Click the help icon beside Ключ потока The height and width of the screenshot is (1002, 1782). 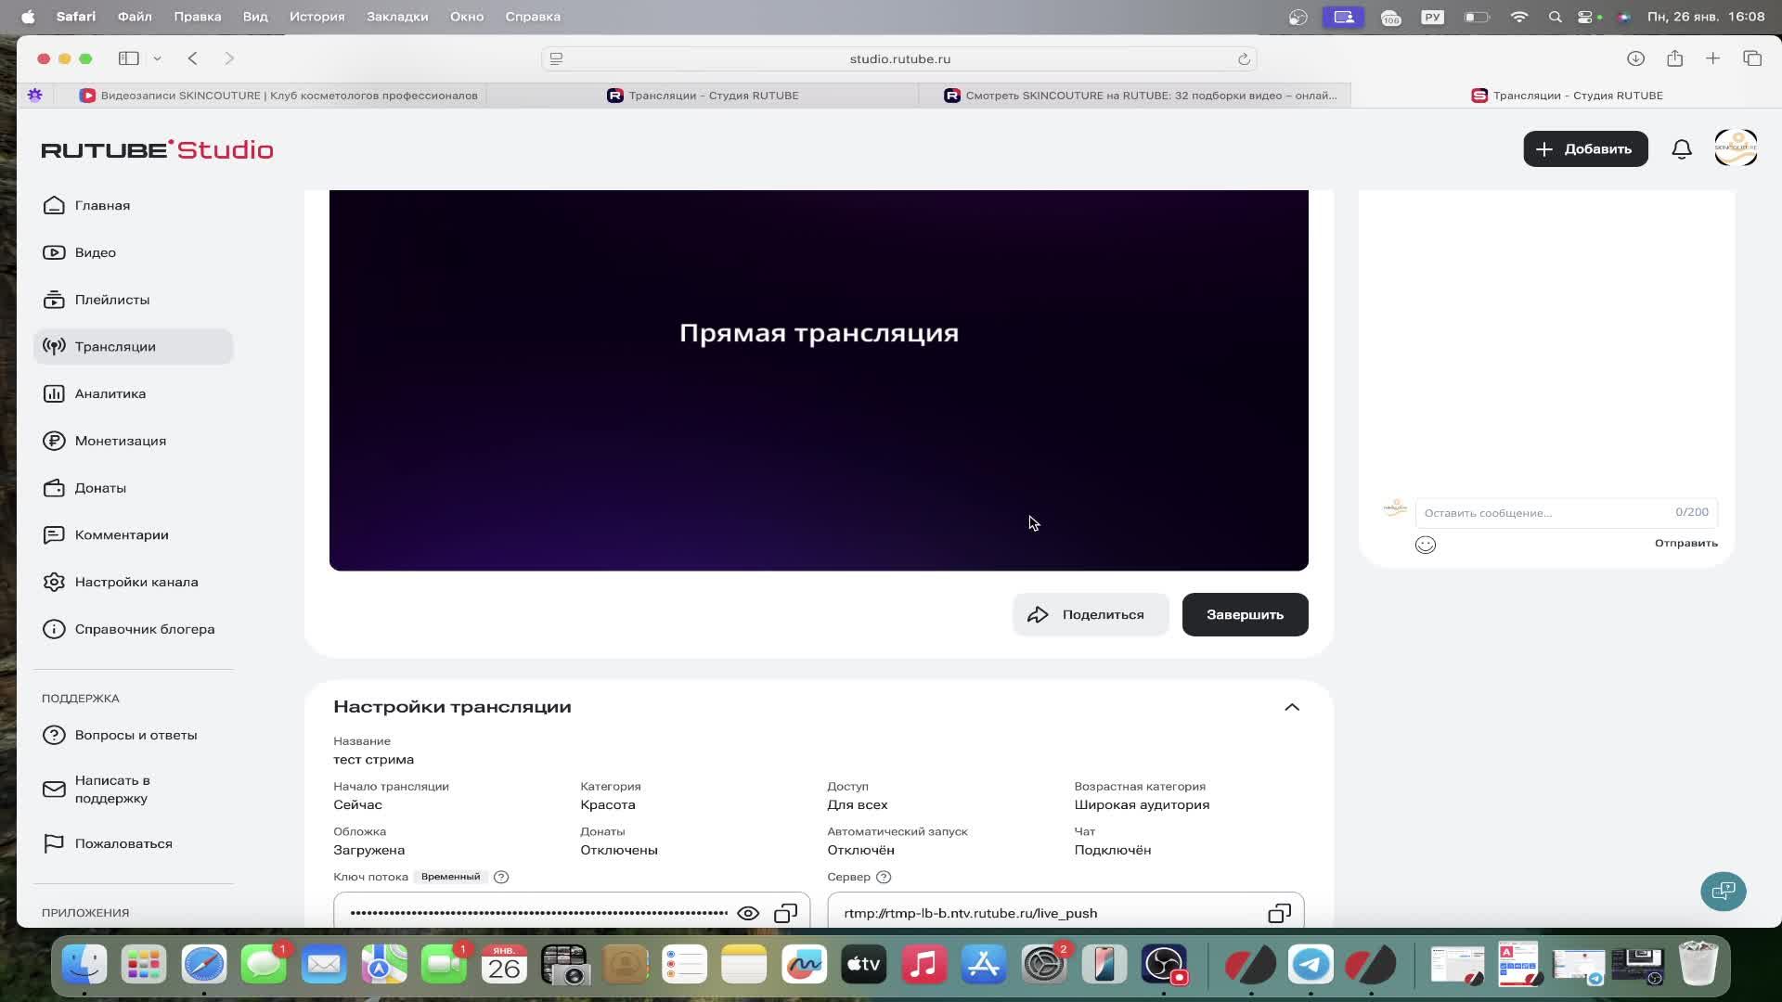(501, 877)
